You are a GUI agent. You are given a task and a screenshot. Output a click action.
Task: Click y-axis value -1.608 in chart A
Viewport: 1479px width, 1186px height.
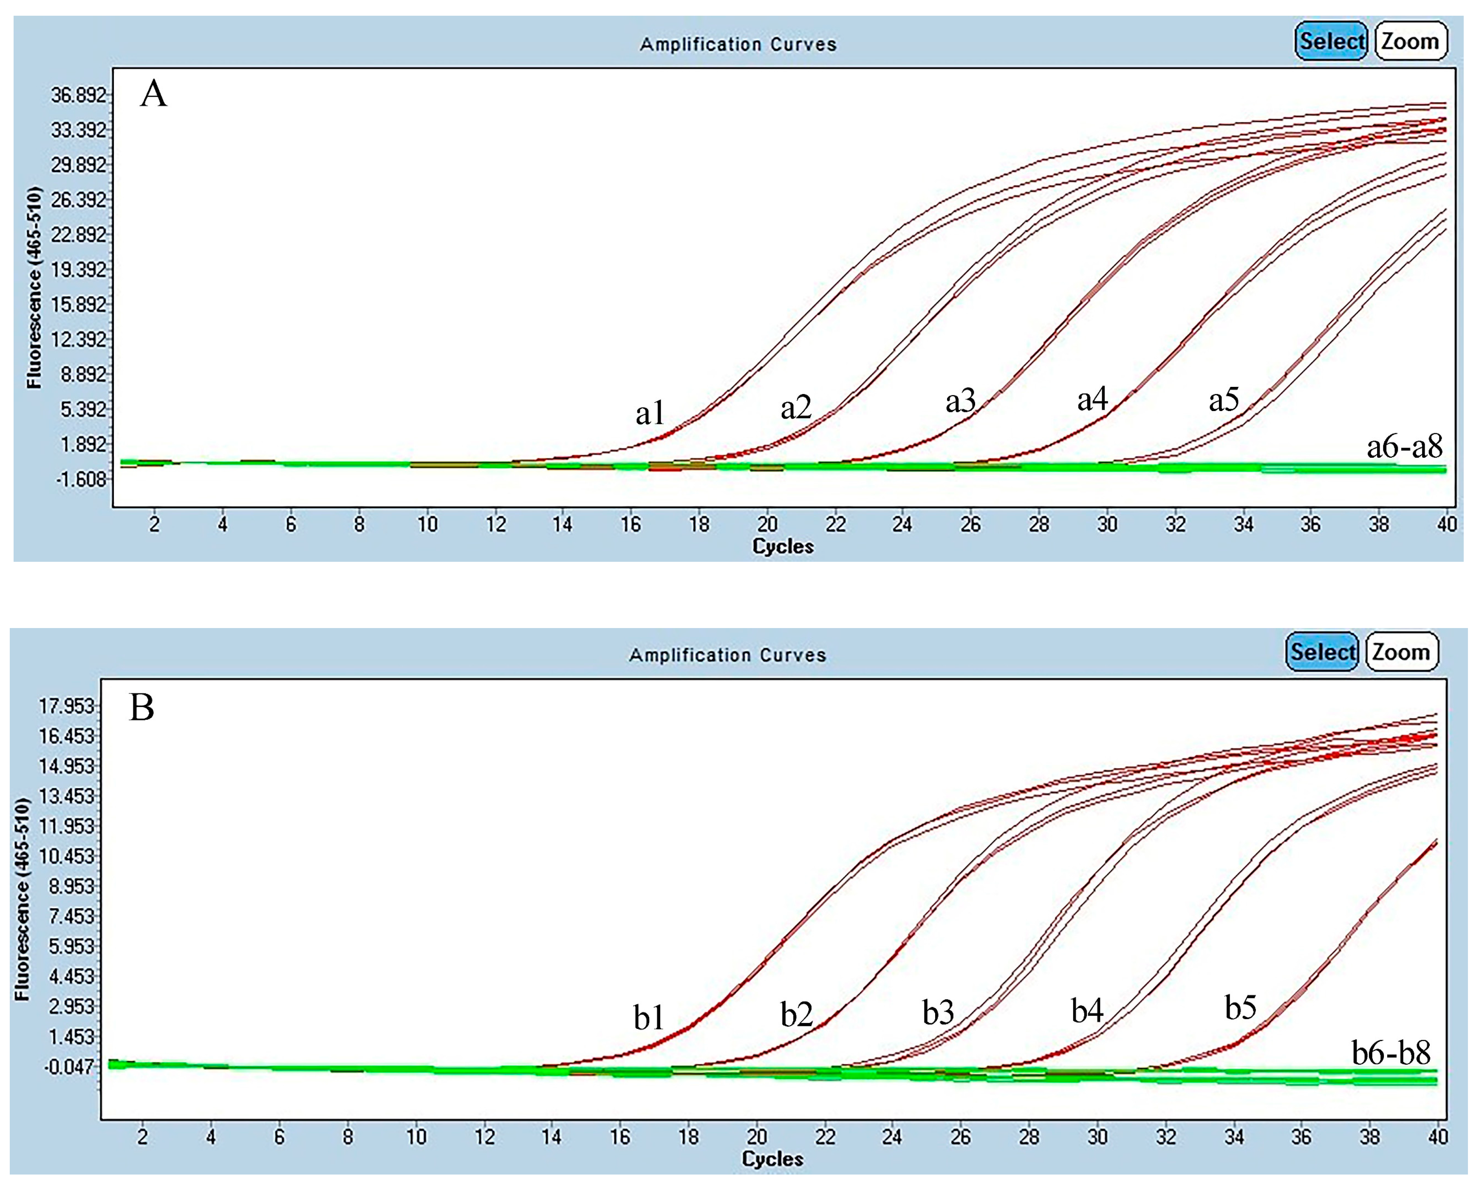[82, 479]
